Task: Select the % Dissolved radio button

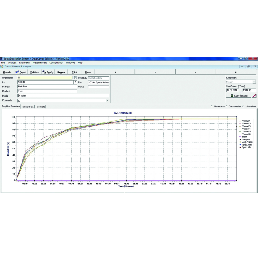Action: 243,107
